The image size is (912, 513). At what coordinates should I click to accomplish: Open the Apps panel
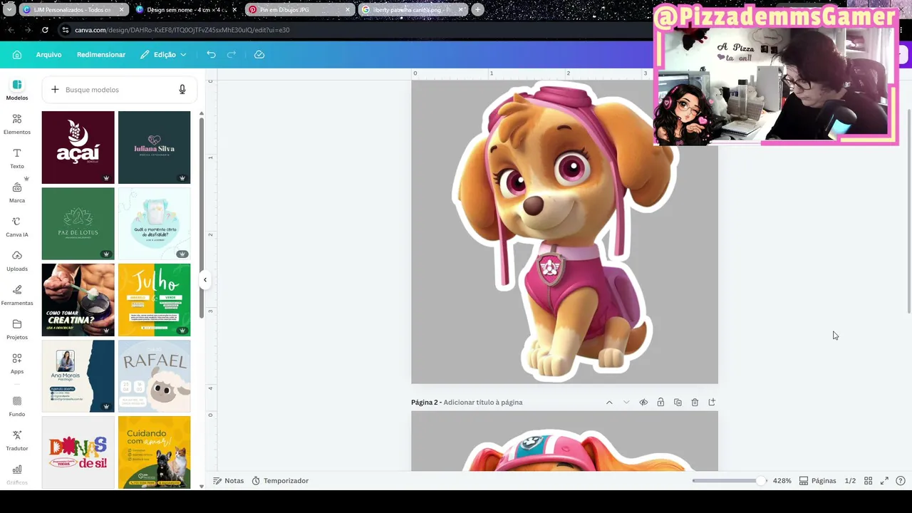tap(17, 363)
